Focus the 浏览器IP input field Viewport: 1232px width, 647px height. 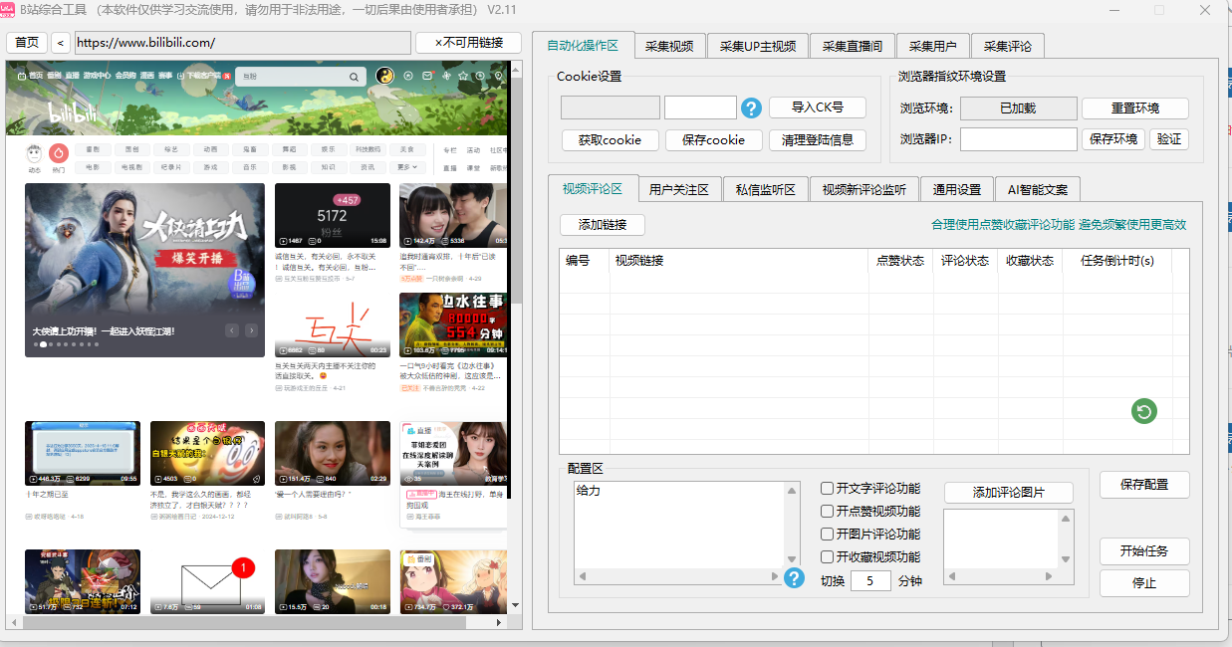tap(1019, 139)
